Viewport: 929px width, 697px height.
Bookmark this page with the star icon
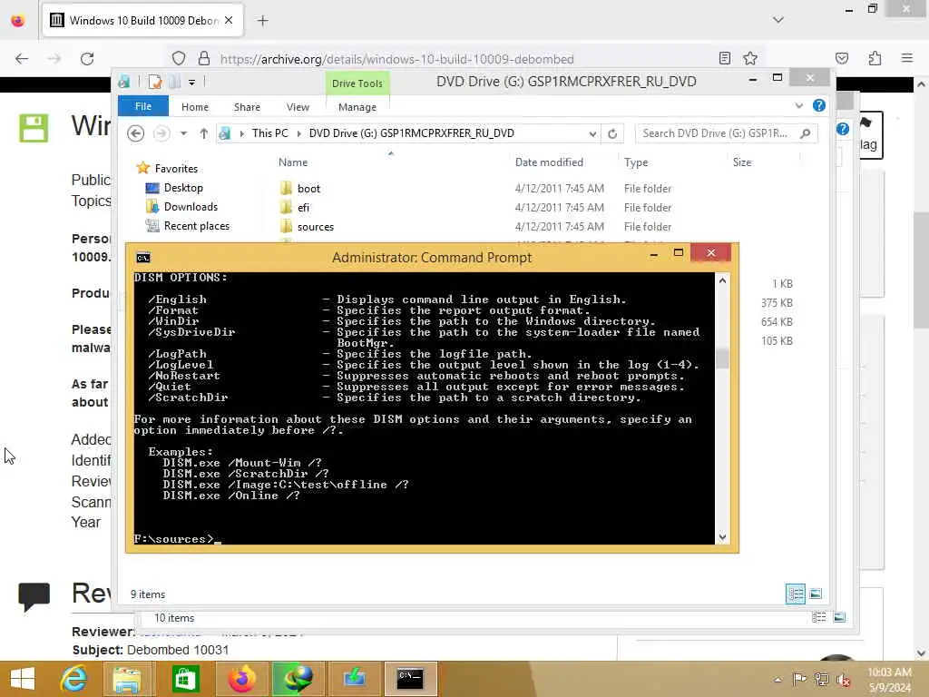point(750,58)
